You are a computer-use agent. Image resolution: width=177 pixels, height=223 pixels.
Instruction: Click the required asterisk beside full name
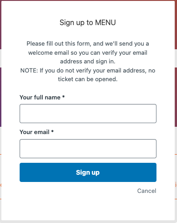[x=63, y=97]
